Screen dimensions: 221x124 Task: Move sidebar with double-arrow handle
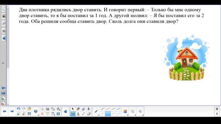pos(3,63)
